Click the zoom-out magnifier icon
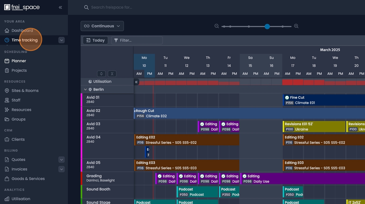365x204 pixels. [x=217, y=26]
